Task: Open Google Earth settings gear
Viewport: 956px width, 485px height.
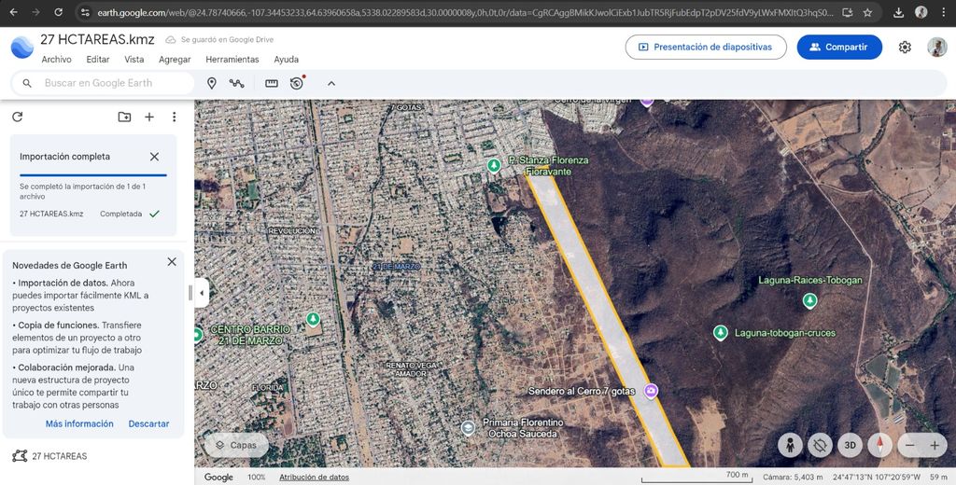Action: coord(905,47)
